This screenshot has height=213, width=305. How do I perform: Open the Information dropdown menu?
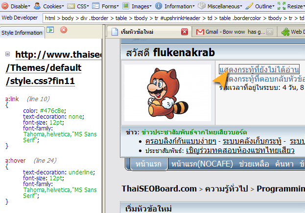180,6
